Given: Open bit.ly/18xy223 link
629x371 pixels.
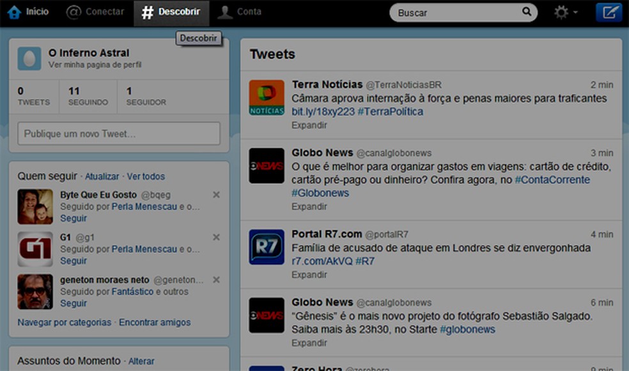Looking at the screenshot, I should coord(323,111).
